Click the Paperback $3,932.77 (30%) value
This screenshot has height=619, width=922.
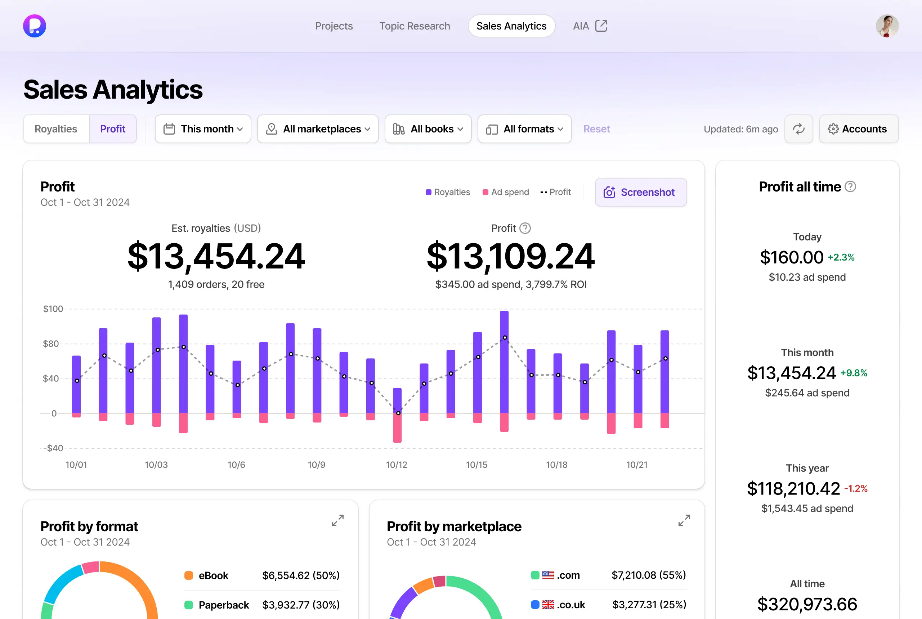pyautogui.click(x=301, y=605)
